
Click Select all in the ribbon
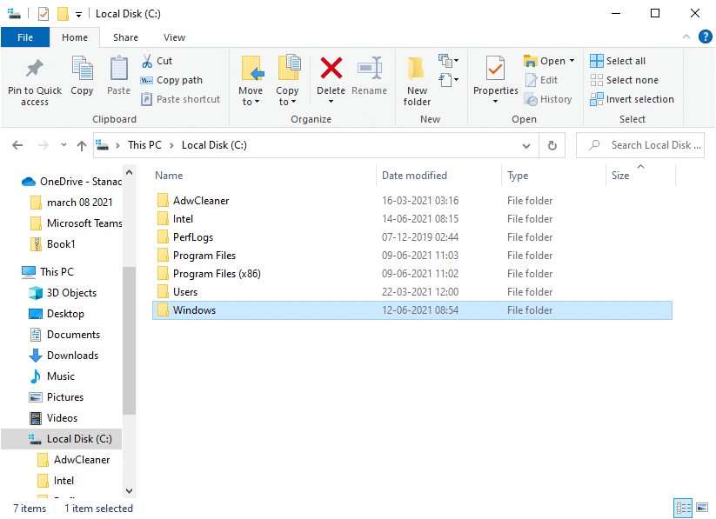pyautogui.click(x=619, y=60)
